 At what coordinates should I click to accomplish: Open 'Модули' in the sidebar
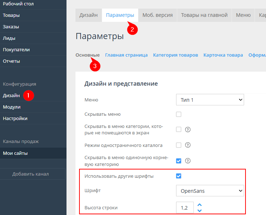pos(33,107)
